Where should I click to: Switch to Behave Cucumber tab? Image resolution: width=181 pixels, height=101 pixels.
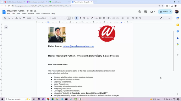[59, 2]
